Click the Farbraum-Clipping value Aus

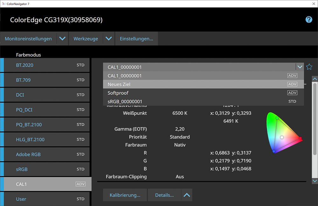pos(180,177)
